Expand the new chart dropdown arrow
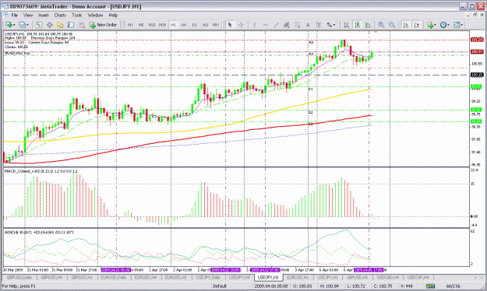This screenshot has height=291, width=487. pos(14,25)
